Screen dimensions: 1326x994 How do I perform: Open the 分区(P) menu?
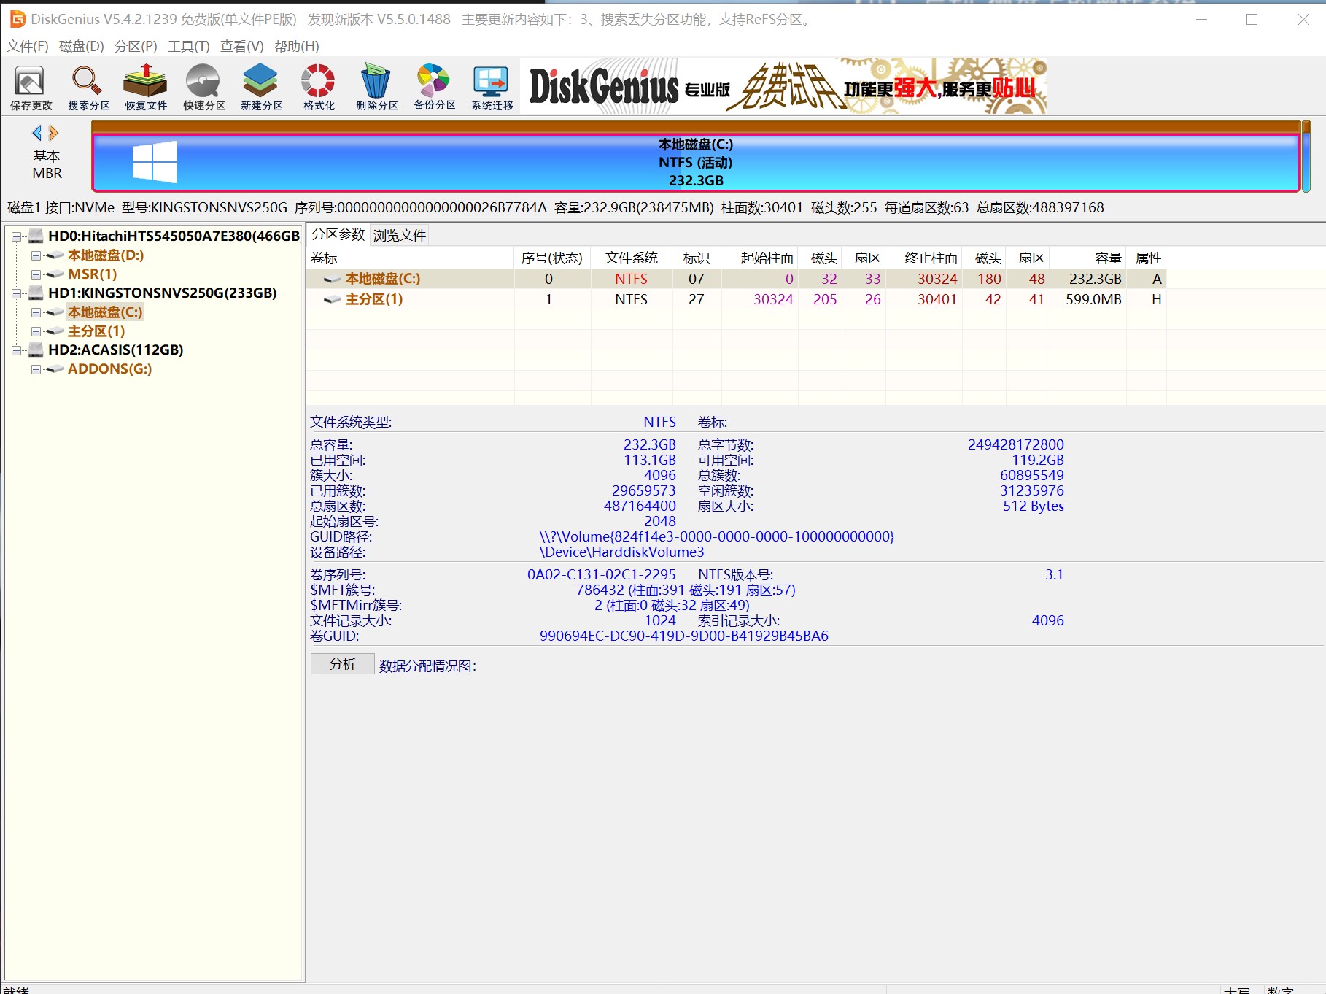click(x=136, y=47)
